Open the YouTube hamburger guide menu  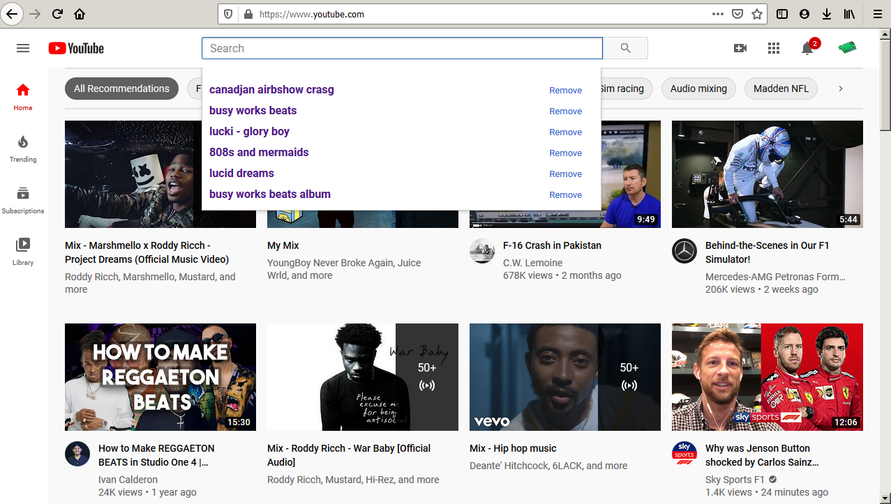click(23, 48)
